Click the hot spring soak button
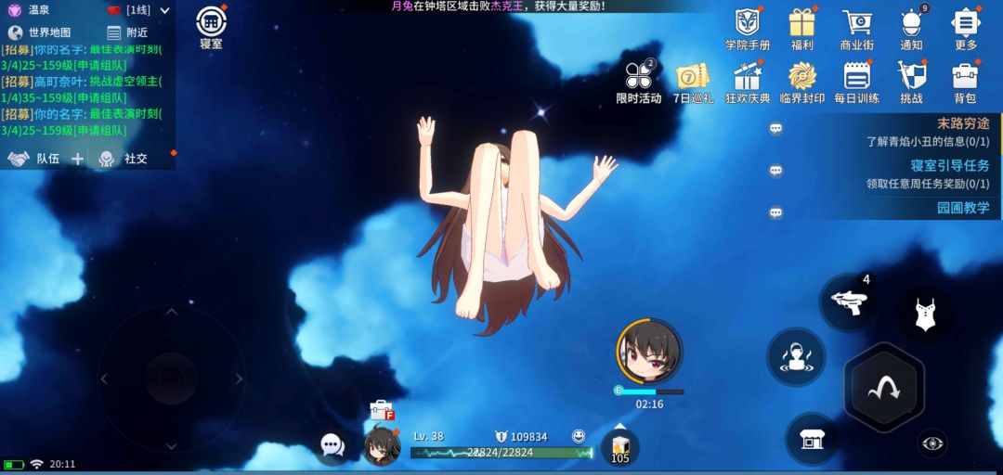This screenshot has width=1003, height=475. 796,357
